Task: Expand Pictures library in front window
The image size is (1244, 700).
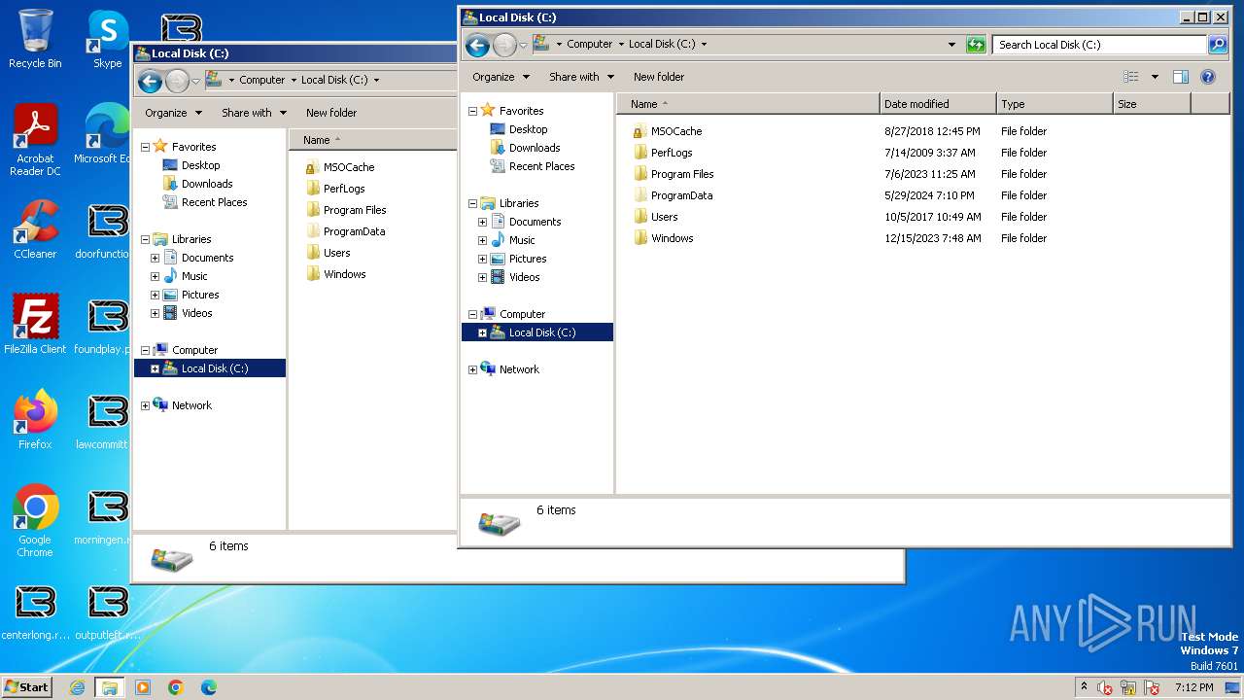Action: (482, 259)
